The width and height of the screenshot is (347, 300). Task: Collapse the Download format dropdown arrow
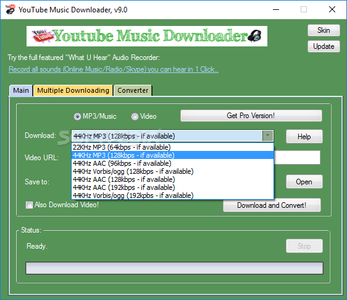pos(267,135)
